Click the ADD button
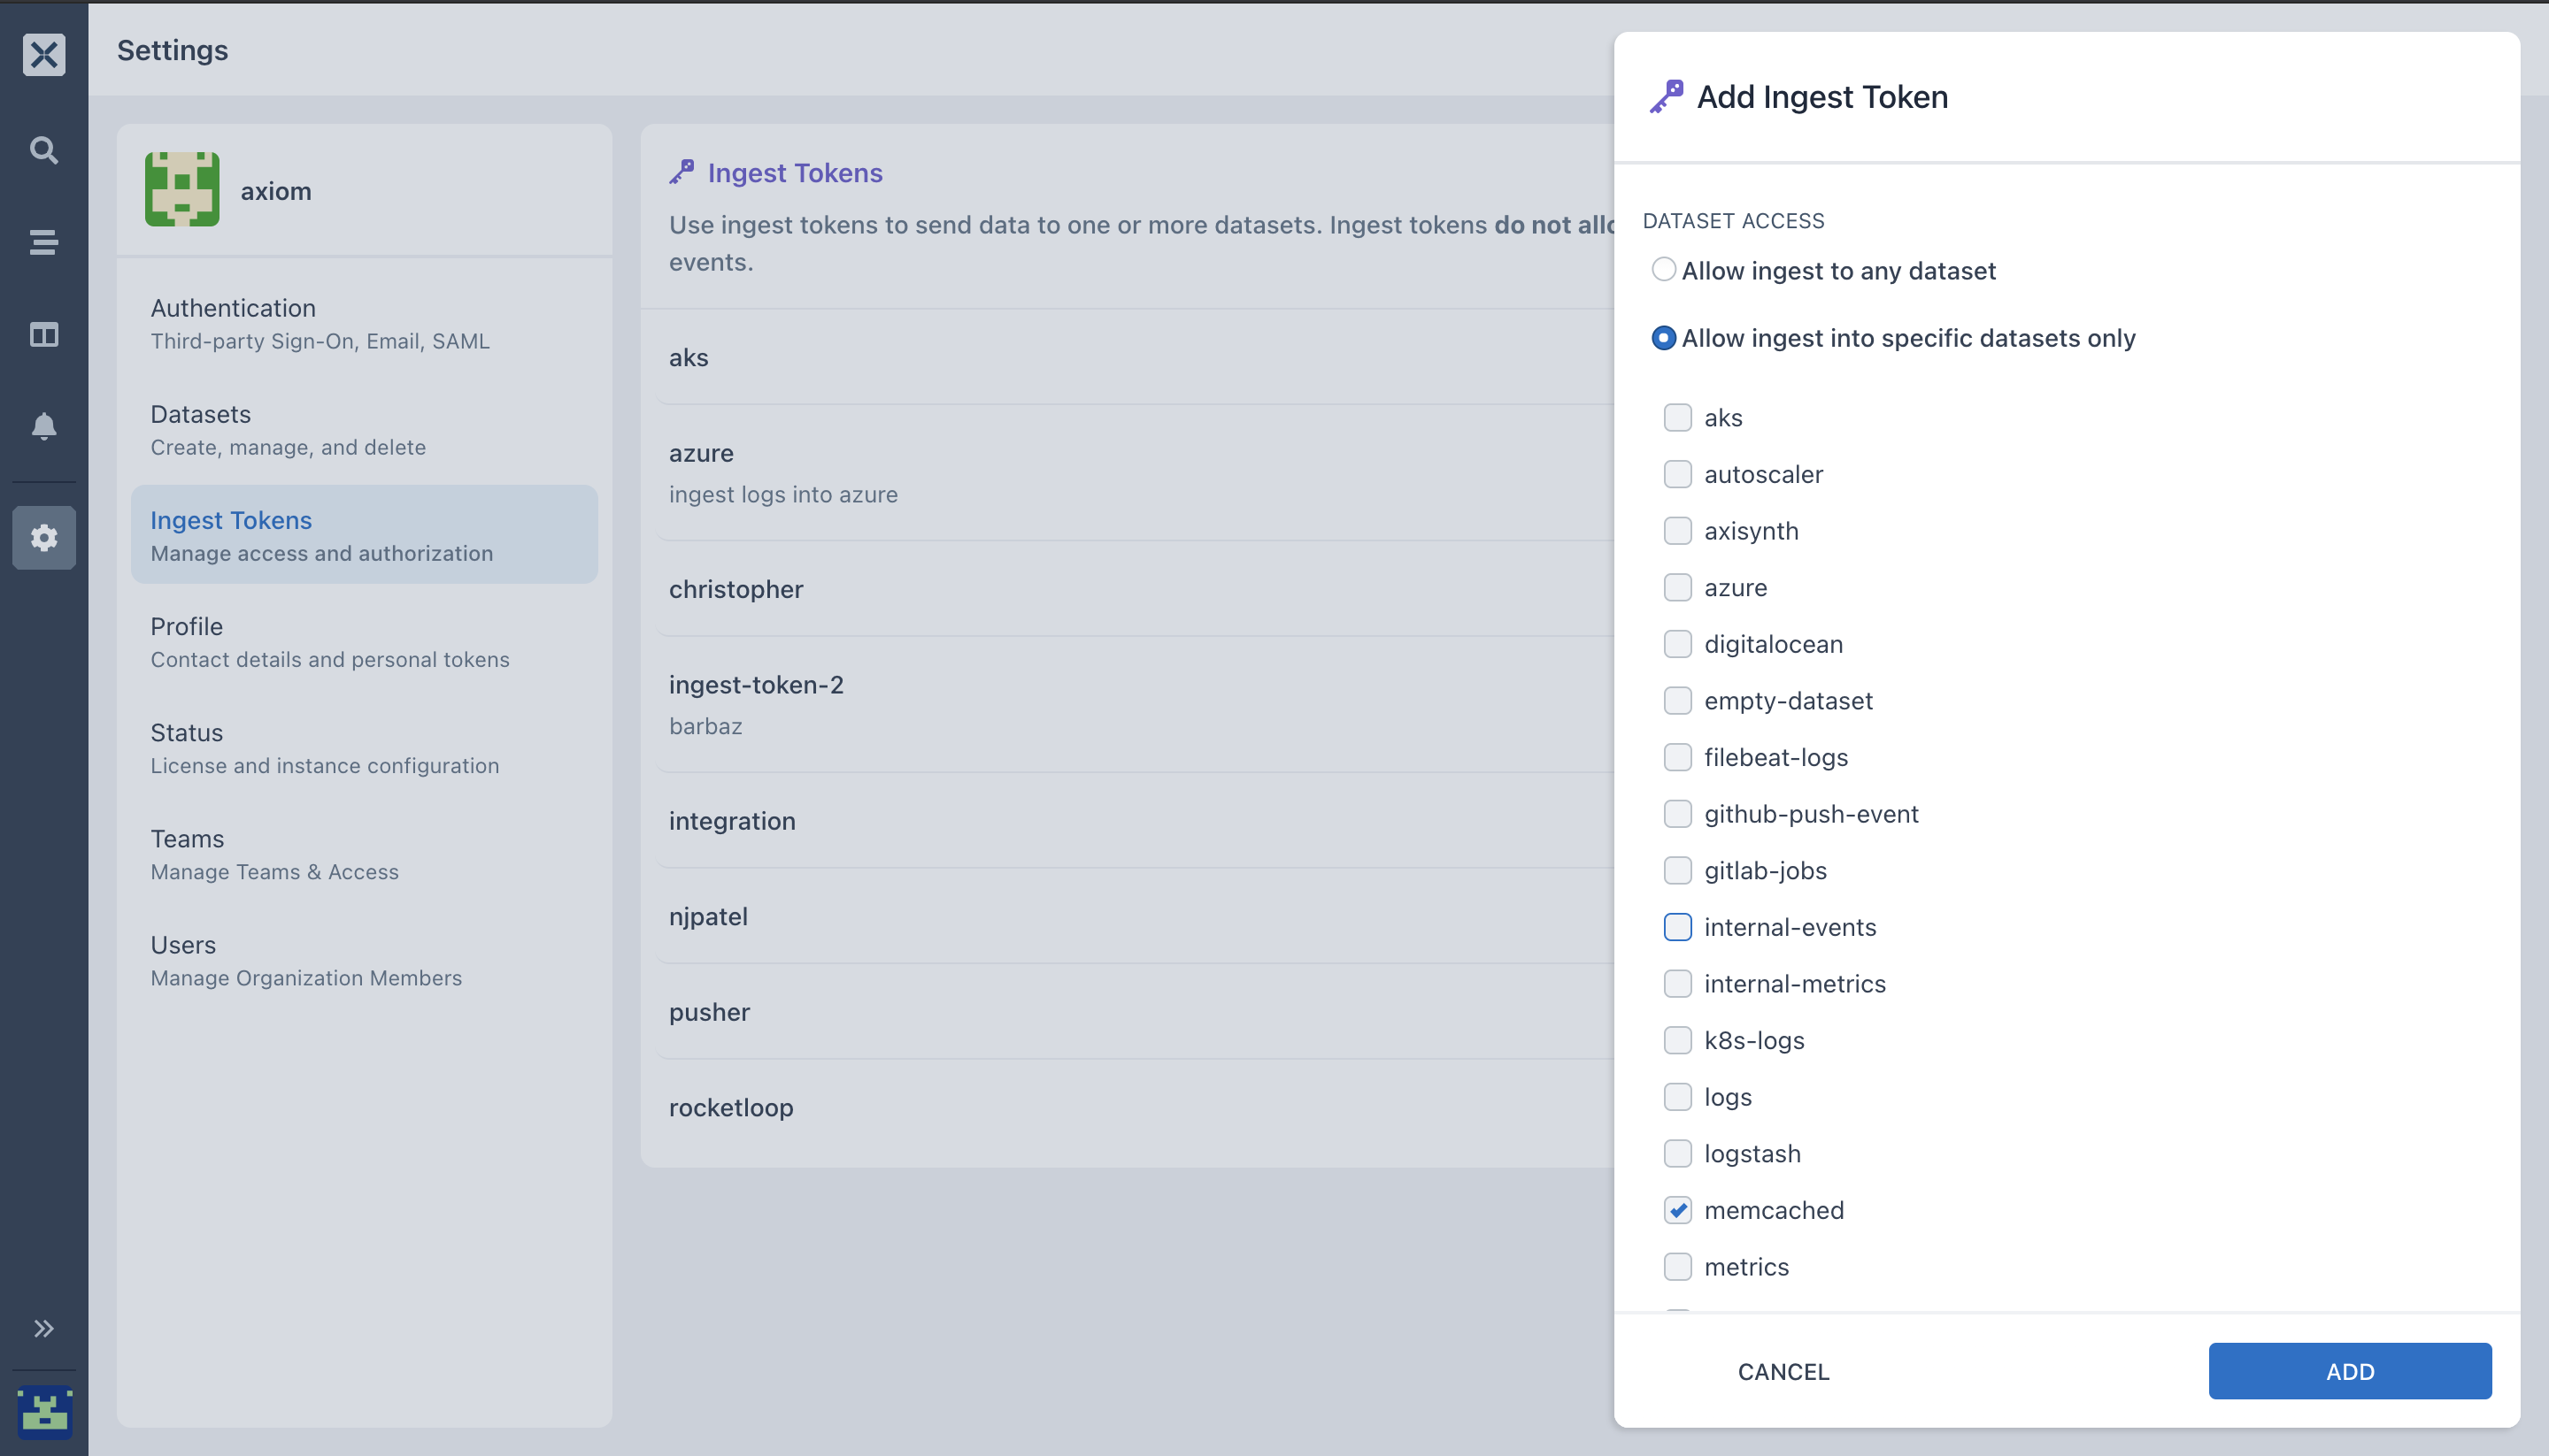 (x=2350, y=1371)
